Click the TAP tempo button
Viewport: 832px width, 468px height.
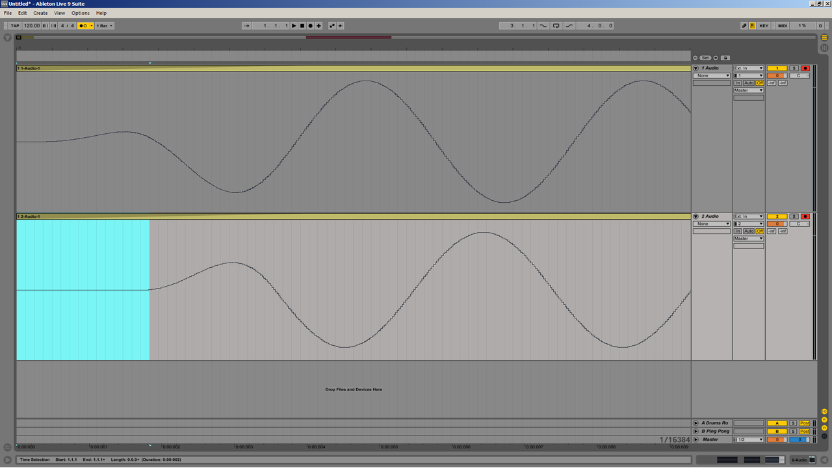(x=15, y=26)
